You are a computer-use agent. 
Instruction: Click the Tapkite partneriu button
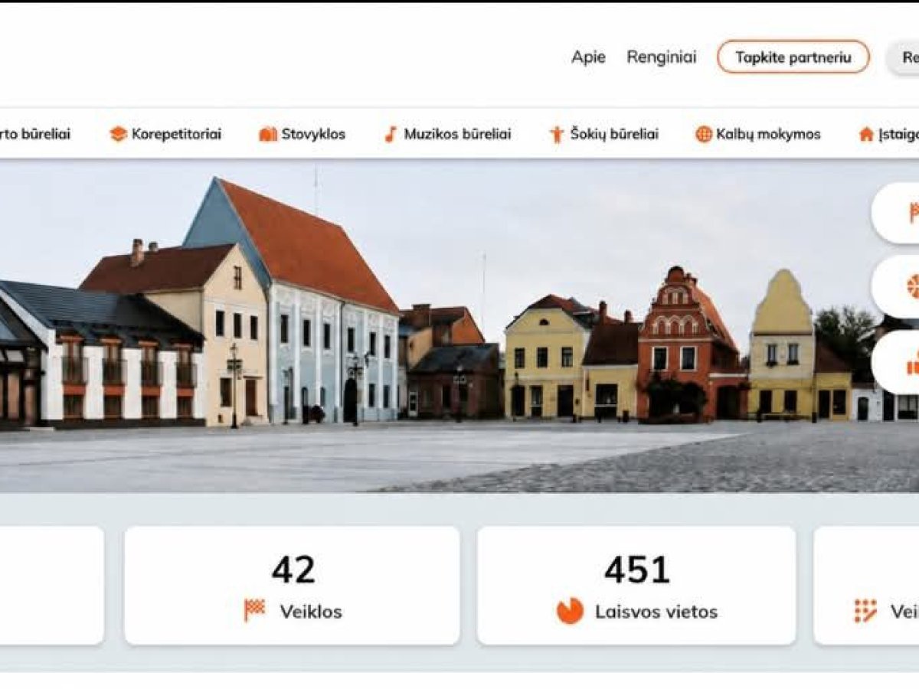pos(793,57)
